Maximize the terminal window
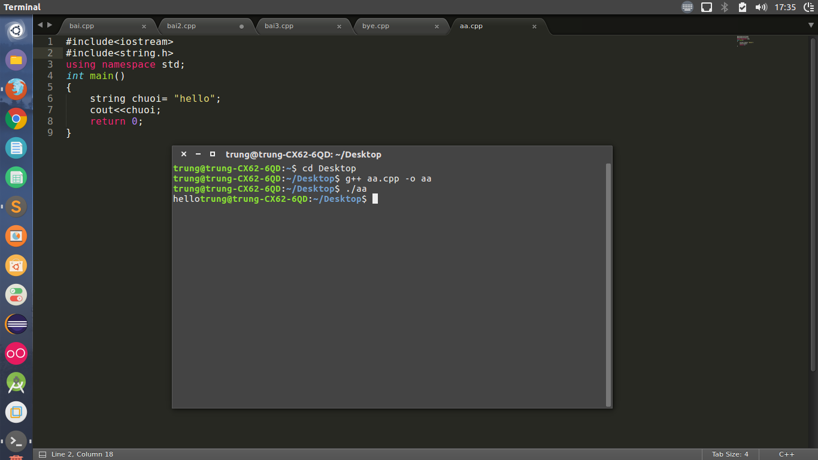The height and width of the screenshot is (460, 818). click(x=213, y=154)
